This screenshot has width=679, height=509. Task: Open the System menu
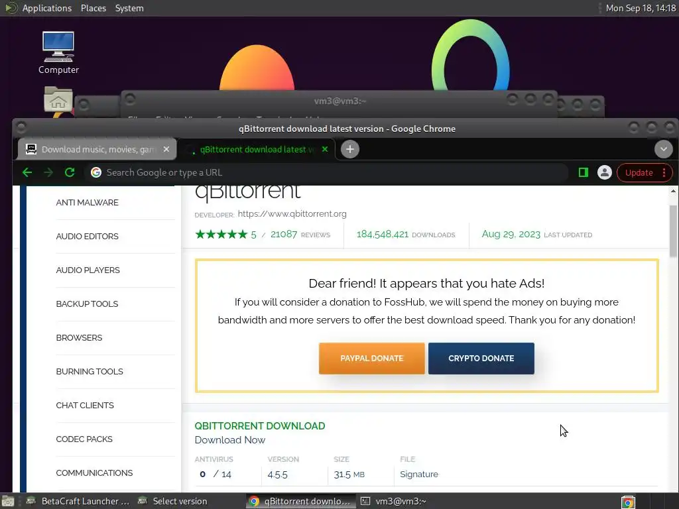pyautogui.click(x=129, y=8)
